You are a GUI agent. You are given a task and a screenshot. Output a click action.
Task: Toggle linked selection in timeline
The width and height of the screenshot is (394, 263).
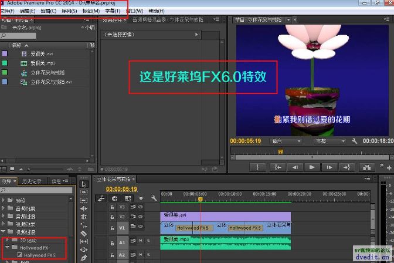pos(128,198)
